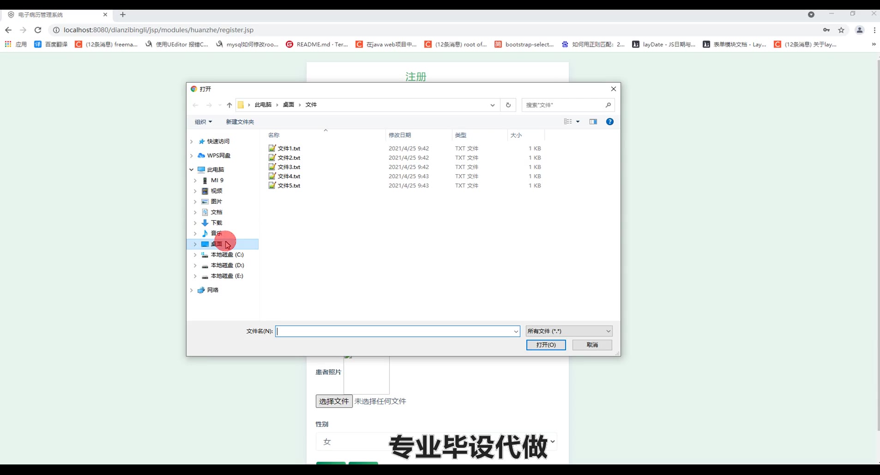The image size is (880, 475).
Task: Click 新建文件夹
Action: tap(240, 122)
